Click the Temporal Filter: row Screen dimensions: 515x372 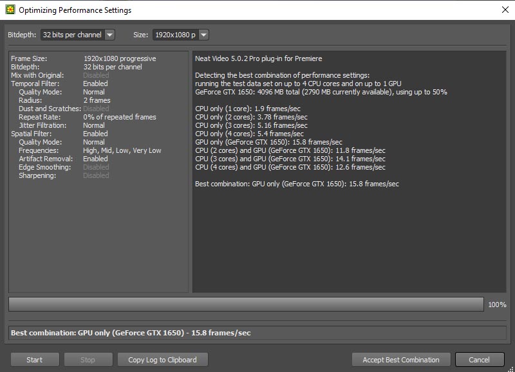pos(59,84)
